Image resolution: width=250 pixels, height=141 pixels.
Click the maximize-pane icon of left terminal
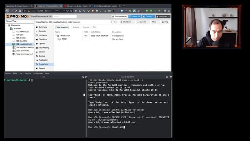click(x=82, y=77)
